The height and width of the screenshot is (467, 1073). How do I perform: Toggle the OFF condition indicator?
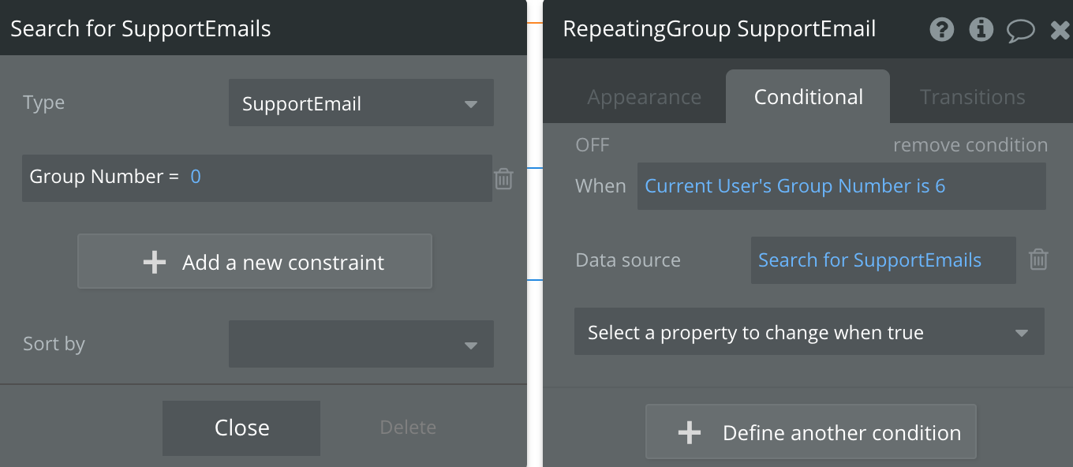593,145
